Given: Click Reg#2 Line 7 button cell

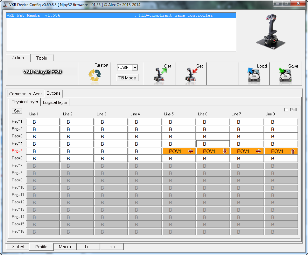Looking at the screenshot, I should 247,129.
